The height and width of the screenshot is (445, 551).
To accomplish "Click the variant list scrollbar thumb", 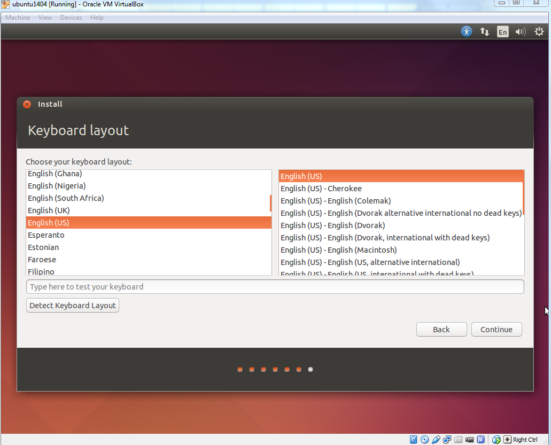I will tap(523, 192).
